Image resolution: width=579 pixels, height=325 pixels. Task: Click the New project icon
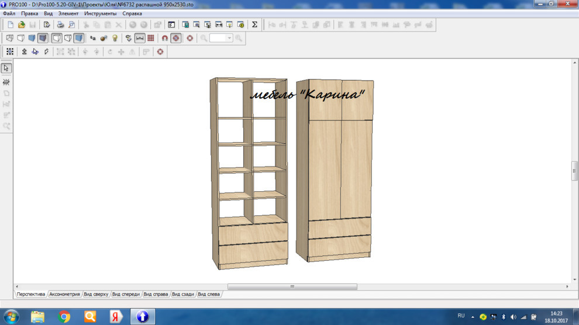10,25
